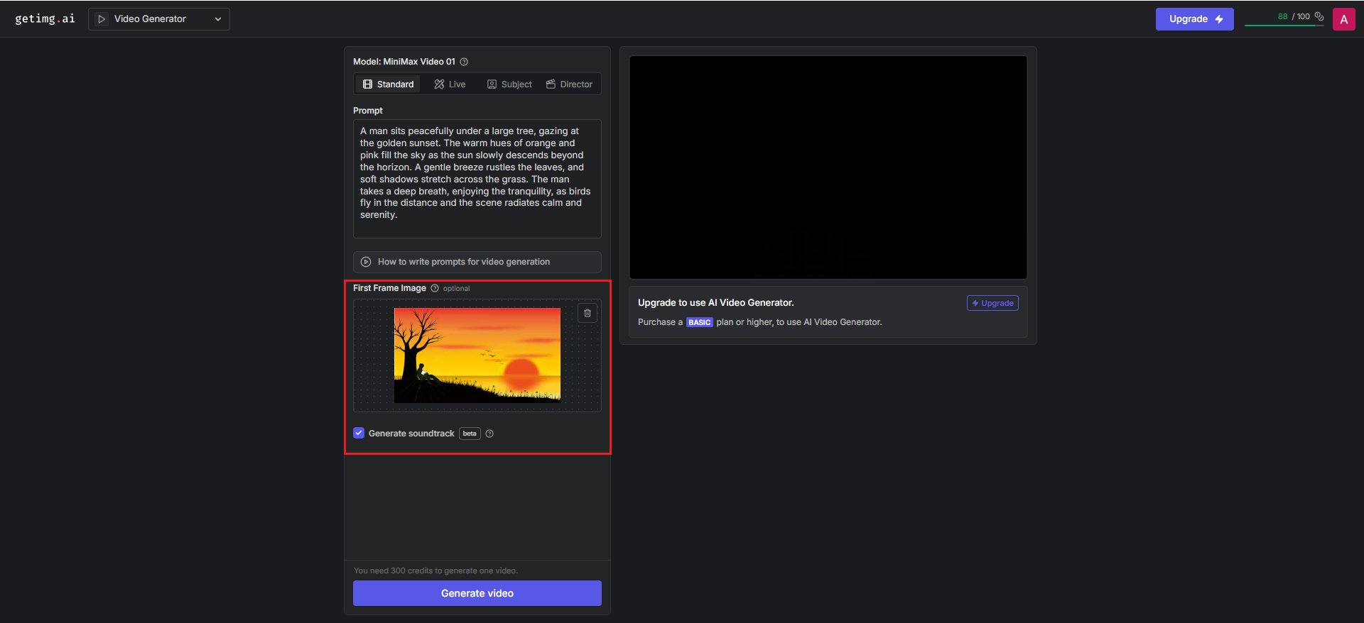Select the Standard mode tab
Screen dimensions: 1364x623
[x=388, y=84]
